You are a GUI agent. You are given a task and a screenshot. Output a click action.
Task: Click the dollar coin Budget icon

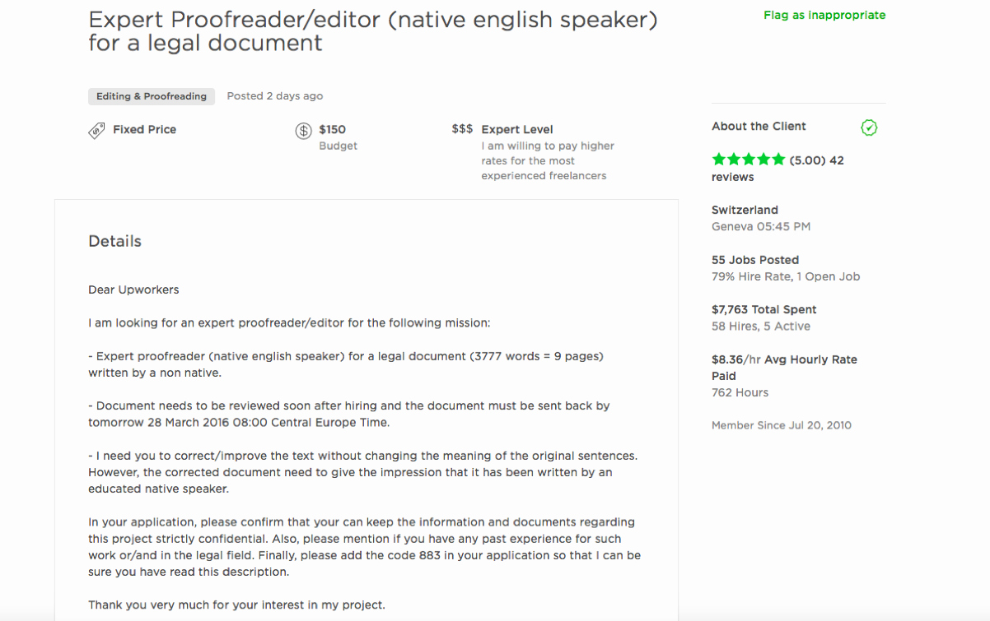pos(303,131)
